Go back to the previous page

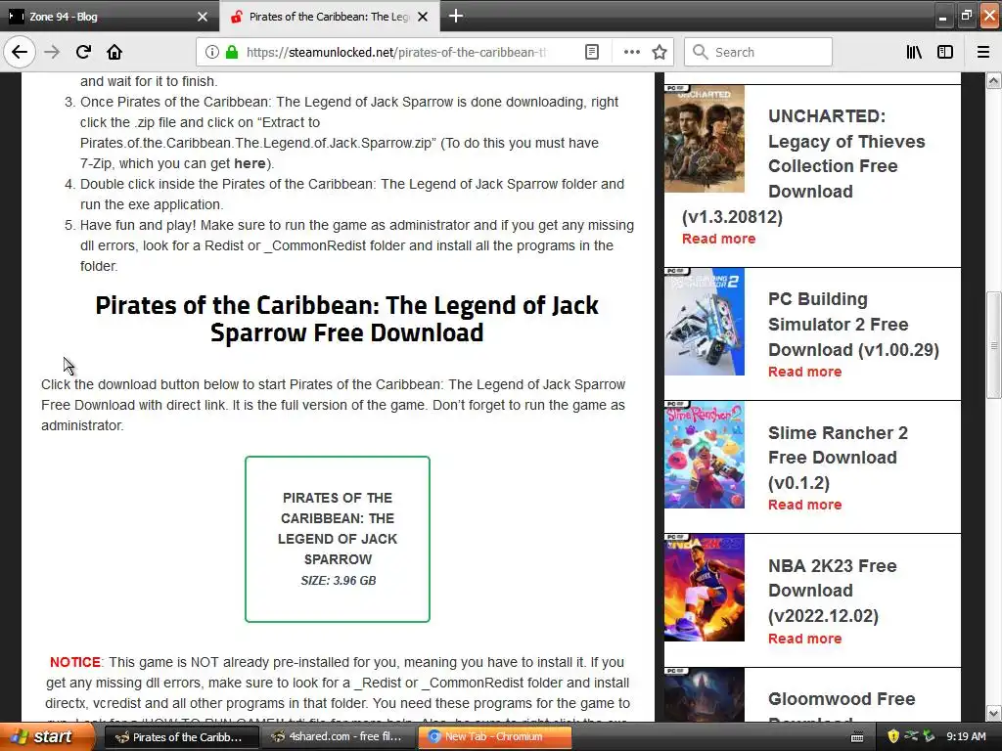pyautogui.click(x=20, y=52)
